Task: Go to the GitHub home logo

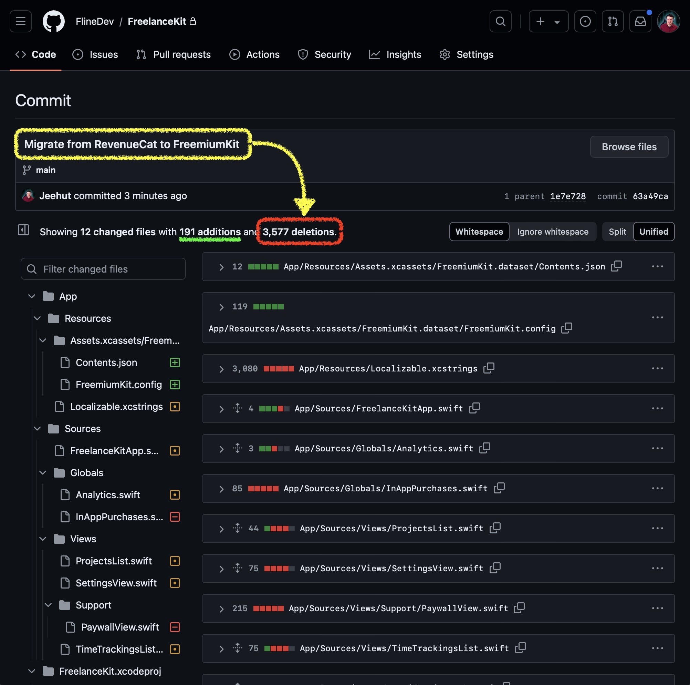Action: point(54,21)
